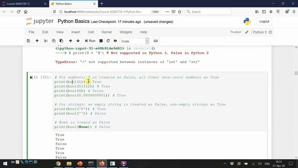Rename notebook via Python Basics title
298x168 pixels.
74,21
